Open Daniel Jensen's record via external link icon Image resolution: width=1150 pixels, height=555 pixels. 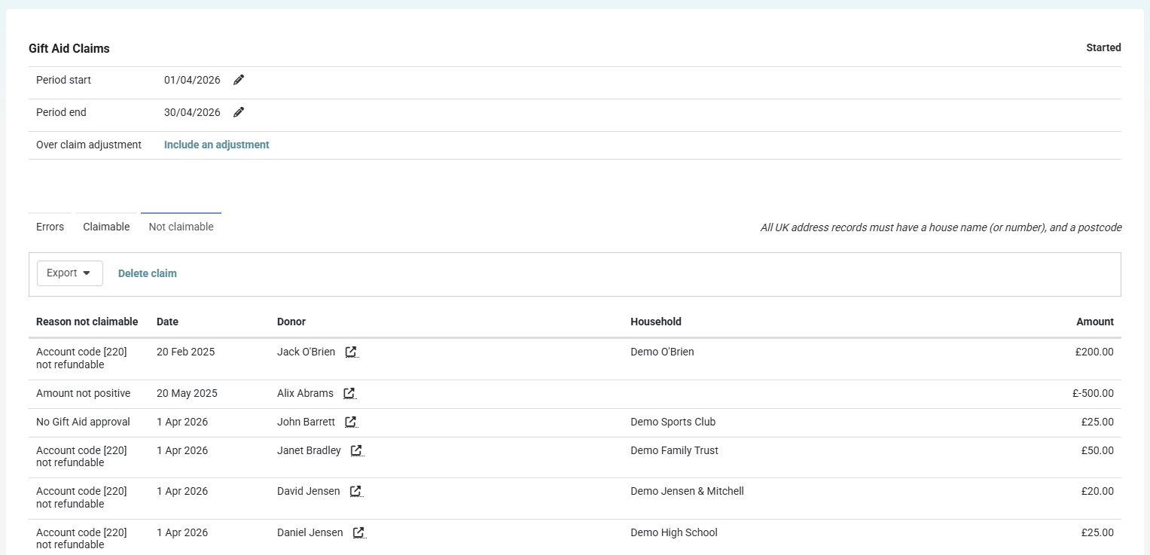(358, 532)
